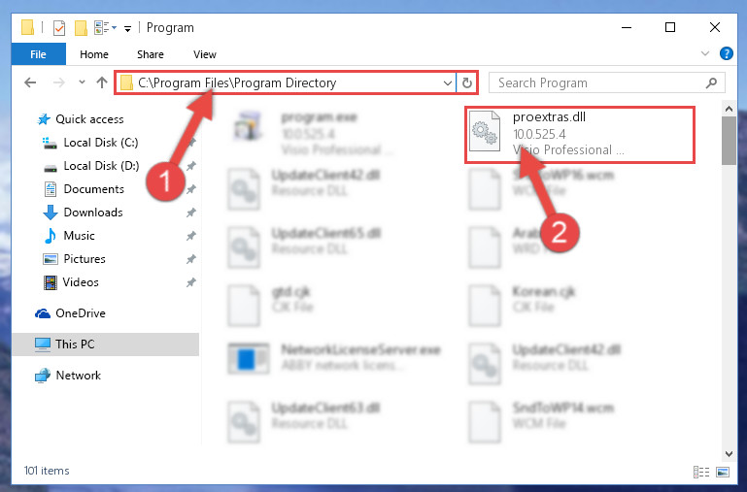747x492 pixels.
Task: Refresh the current folder view
Action: [x=467, y=83]
